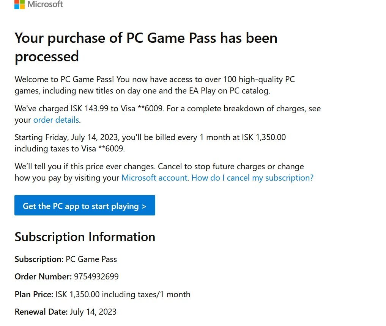The image size is (386, 326).
Task: Click the arrow on the PC app button
Action: point(144,206)
